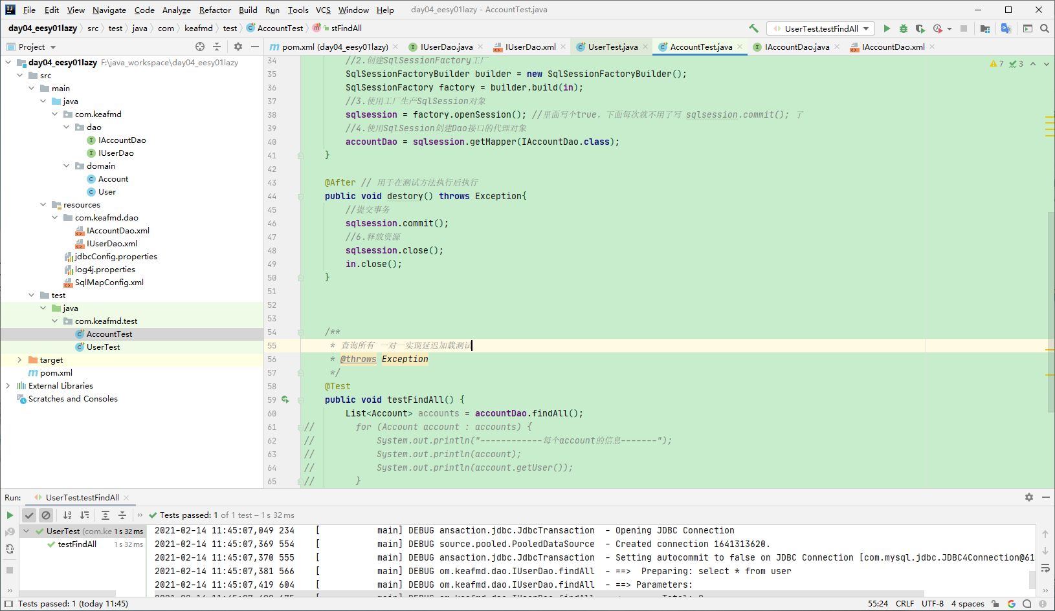The image size is (1055, 611).
Task: Run with Coverage using the shield icon
Action: tap(920, 28)
